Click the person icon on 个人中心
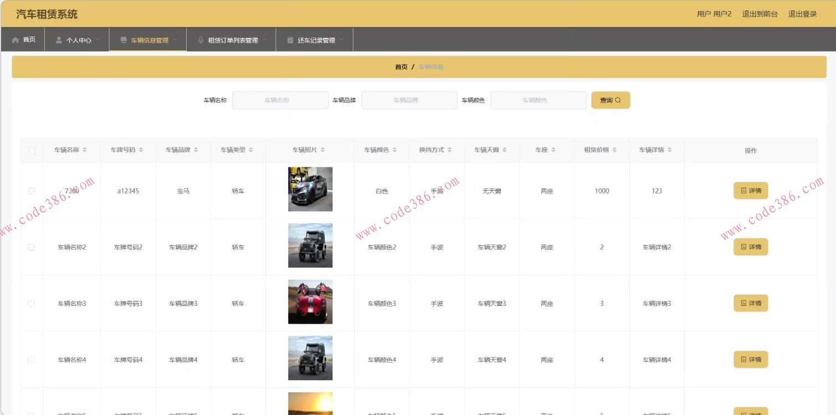836x415 pixels. [58, 39]
